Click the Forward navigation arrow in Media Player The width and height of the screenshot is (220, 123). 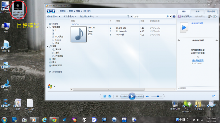[53, 11]
